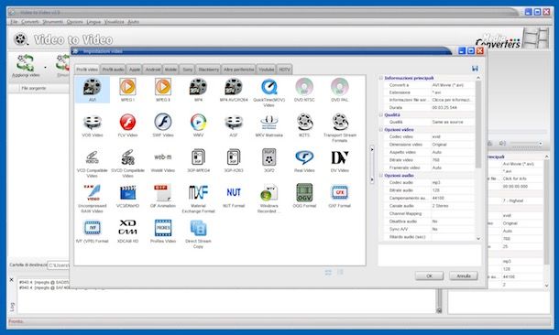
Task: Select the Real Video icon
Action: [304, 157]
